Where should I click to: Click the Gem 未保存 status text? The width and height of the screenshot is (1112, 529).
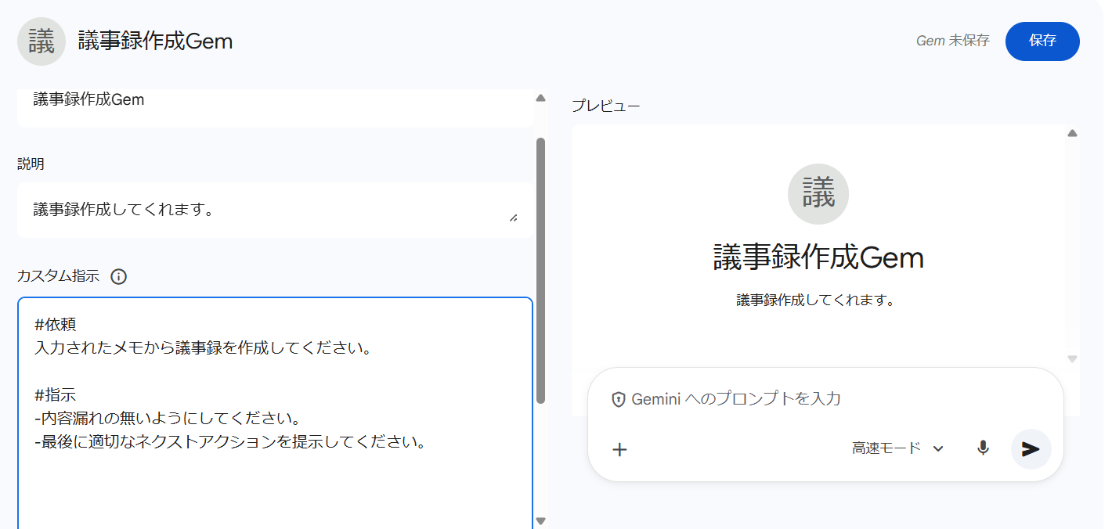pyautogui.click(x=953, y=41)
